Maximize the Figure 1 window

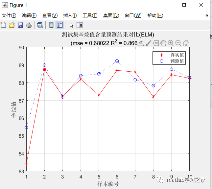(184, 5)
